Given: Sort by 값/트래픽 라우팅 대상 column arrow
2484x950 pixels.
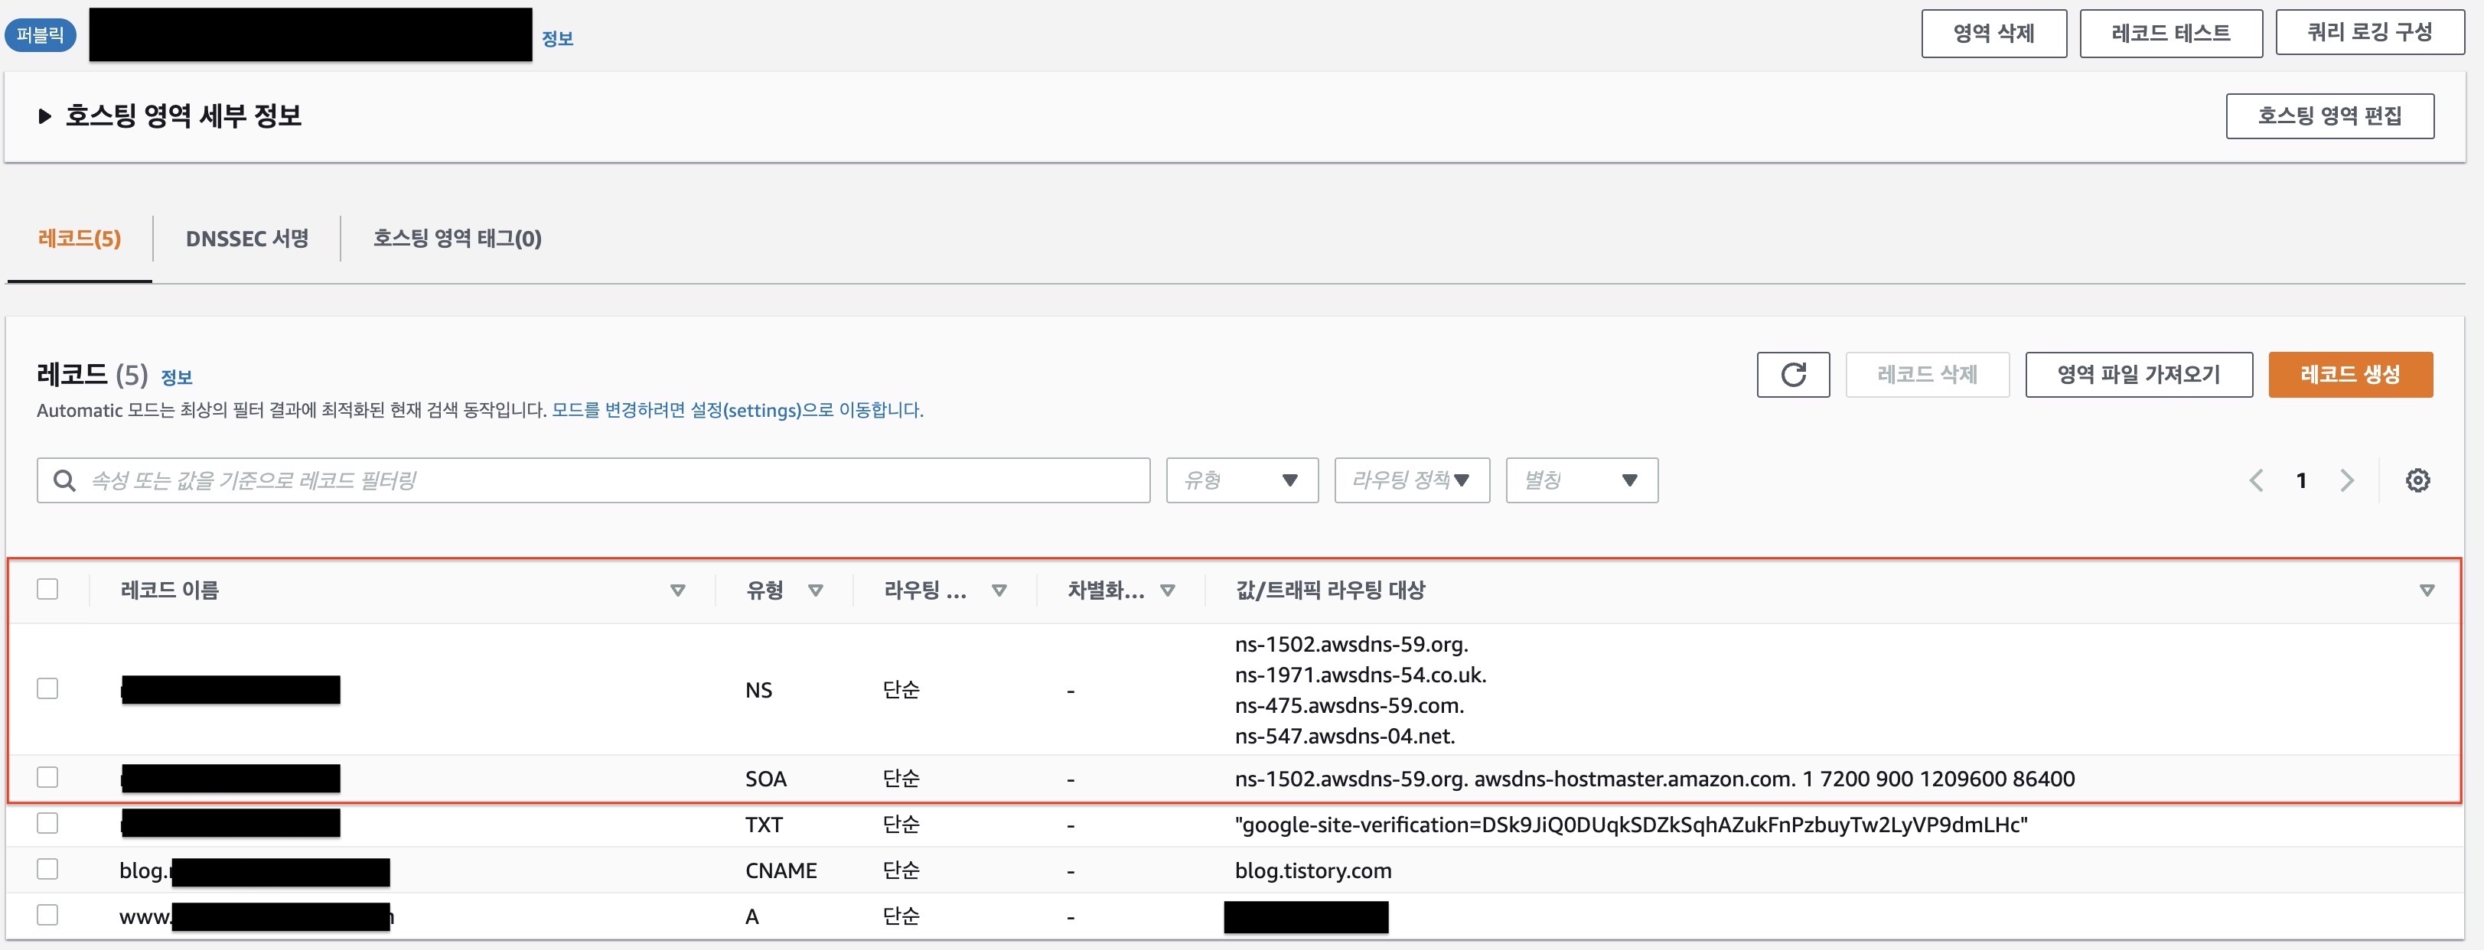Looking at the screenshot, I should (2426, 590).
